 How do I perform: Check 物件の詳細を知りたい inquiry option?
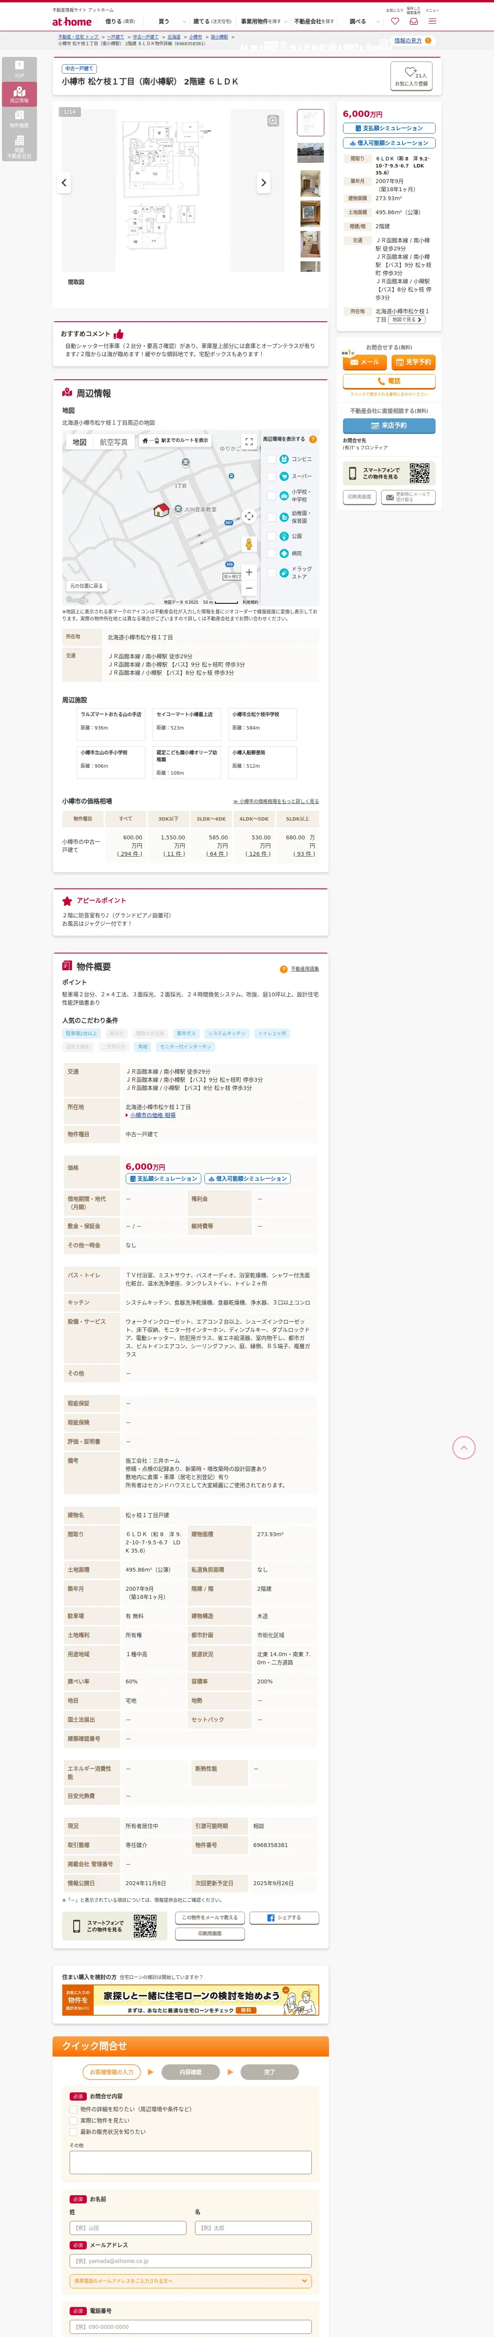(x=74, y=2109)
